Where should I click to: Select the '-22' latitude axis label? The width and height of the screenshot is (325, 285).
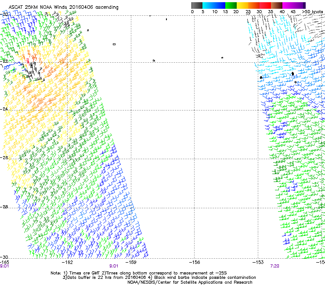point(4,61)
